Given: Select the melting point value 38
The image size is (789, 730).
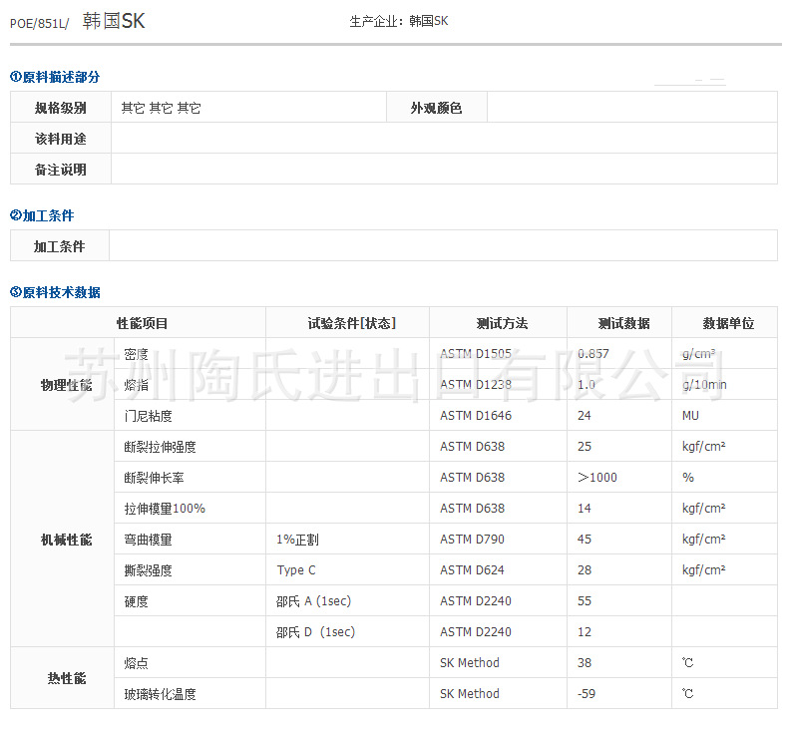Looking at the screenshot, I should coord(585,662).
